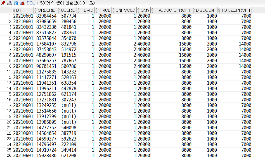Click the fetched rows status text

point(67,3)
